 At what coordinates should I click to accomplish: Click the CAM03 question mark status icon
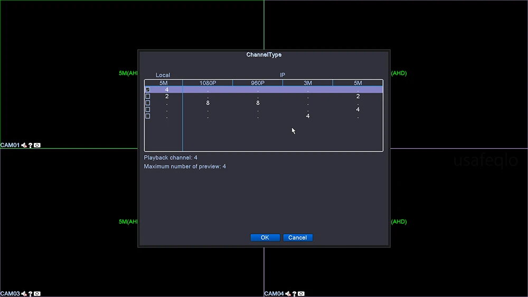(30, 294)
